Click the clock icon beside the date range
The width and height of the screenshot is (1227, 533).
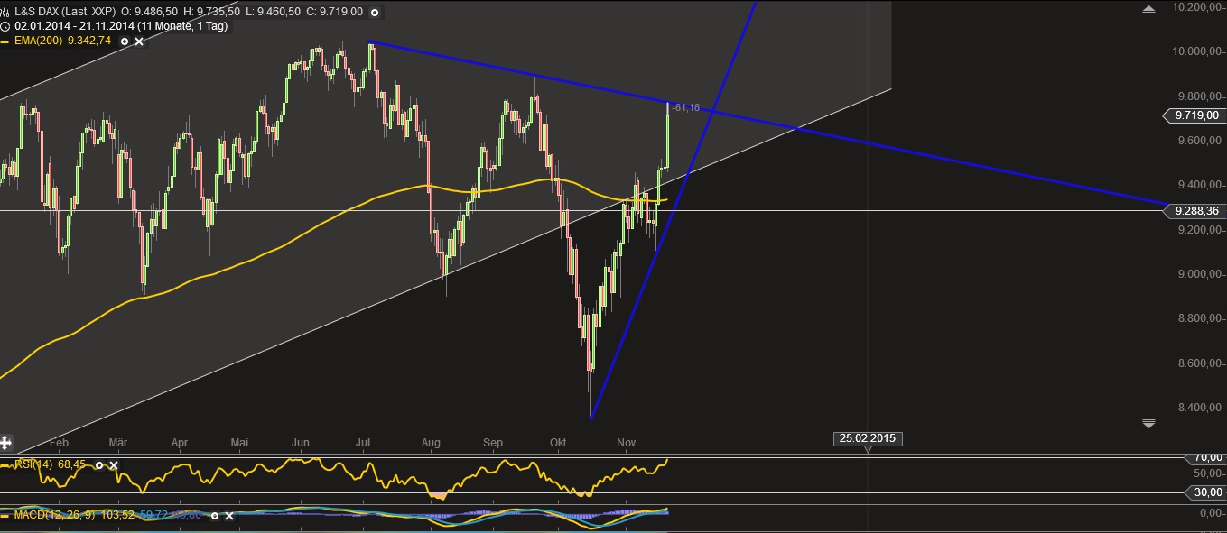pos(5,25)
